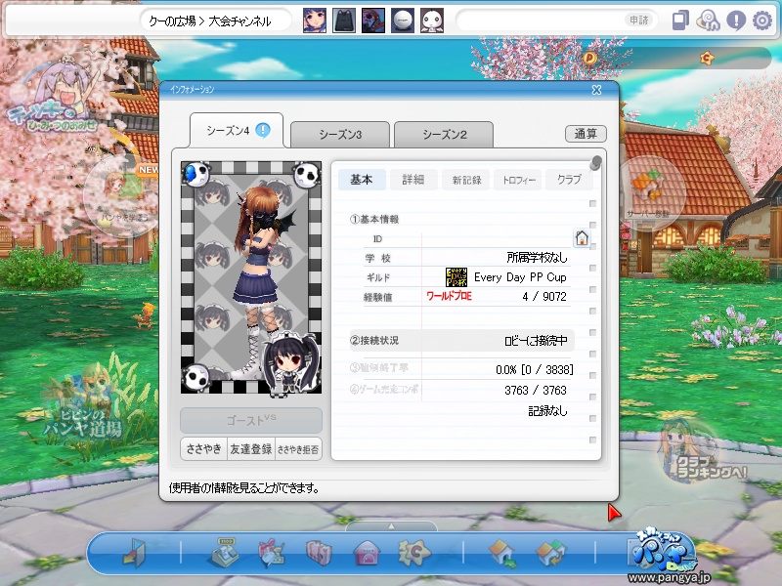This screenshot has height=586, width=782.
Task: Click the '記録なし' text
Action: [x=547, y=410]
